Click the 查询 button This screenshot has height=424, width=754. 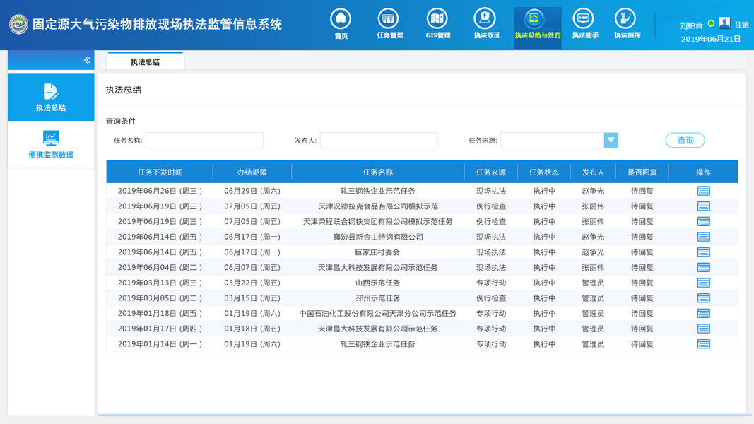coord(685,141)
